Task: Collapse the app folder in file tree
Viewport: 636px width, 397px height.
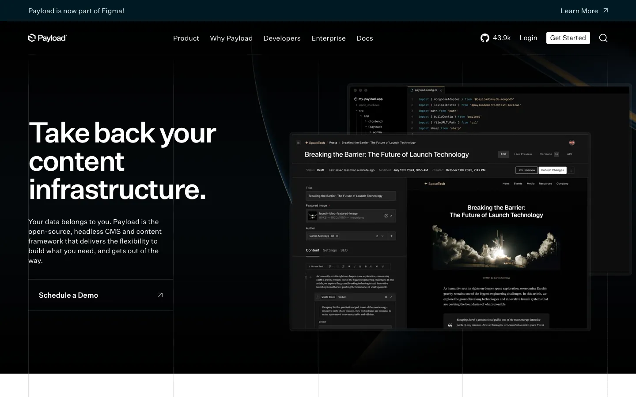Action: pos(364,116)
